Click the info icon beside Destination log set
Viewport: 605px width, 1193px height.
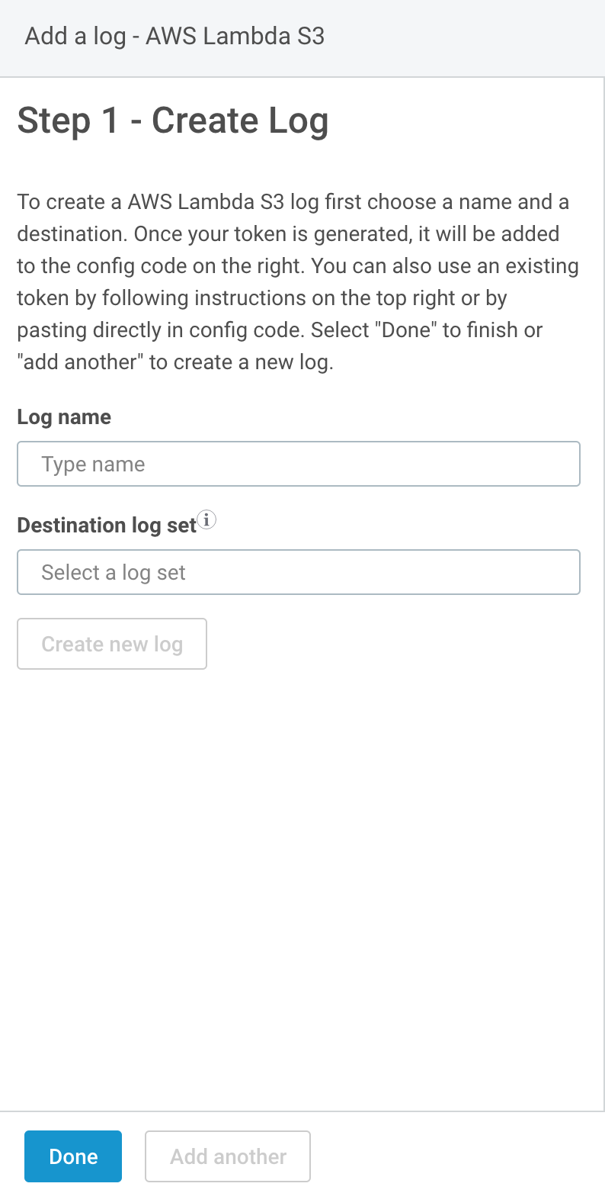[x=207, y=519]
